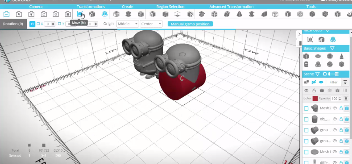This screenshot has height=164, width=352.
Task: Add a torus from Basic Shapes
Action: tap(318, 56)
